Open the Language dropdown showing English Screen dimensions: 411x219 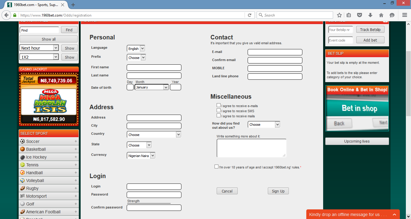(x=136, y=48)
